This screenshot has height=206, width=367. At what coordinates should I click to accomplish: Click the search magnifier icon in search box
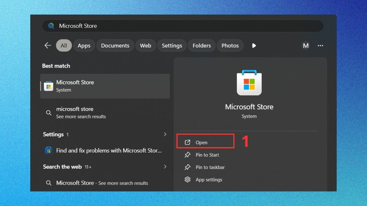click(x=51, y=26)
